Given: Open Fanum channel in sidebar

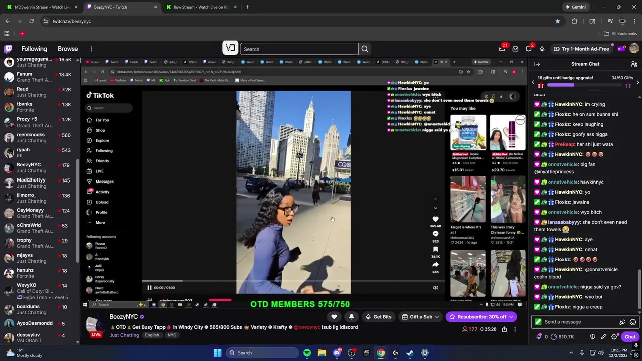Looking at the screenshot, I should point(40,77).
